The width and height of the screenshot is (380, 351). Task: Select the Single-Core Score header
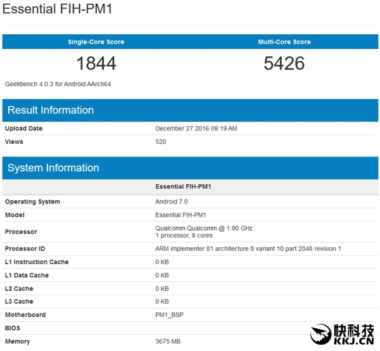pyautogui.click(x=96, y=42)
